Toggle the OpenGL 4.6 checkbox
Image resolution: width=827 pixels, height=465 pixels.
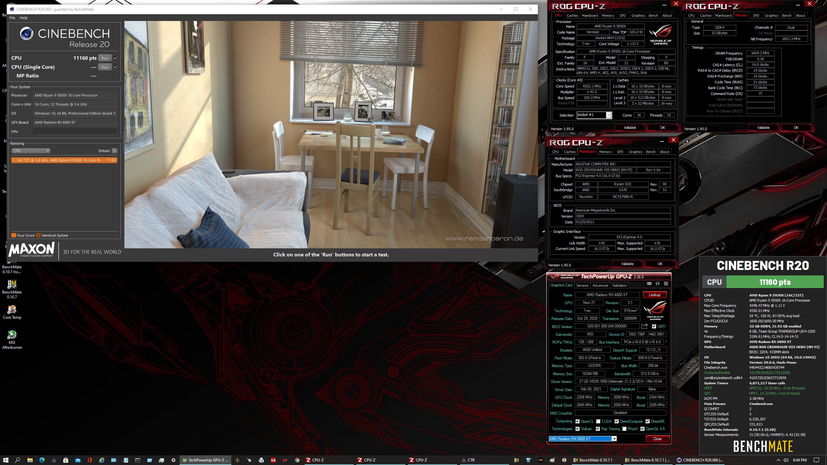click(643, 429)
